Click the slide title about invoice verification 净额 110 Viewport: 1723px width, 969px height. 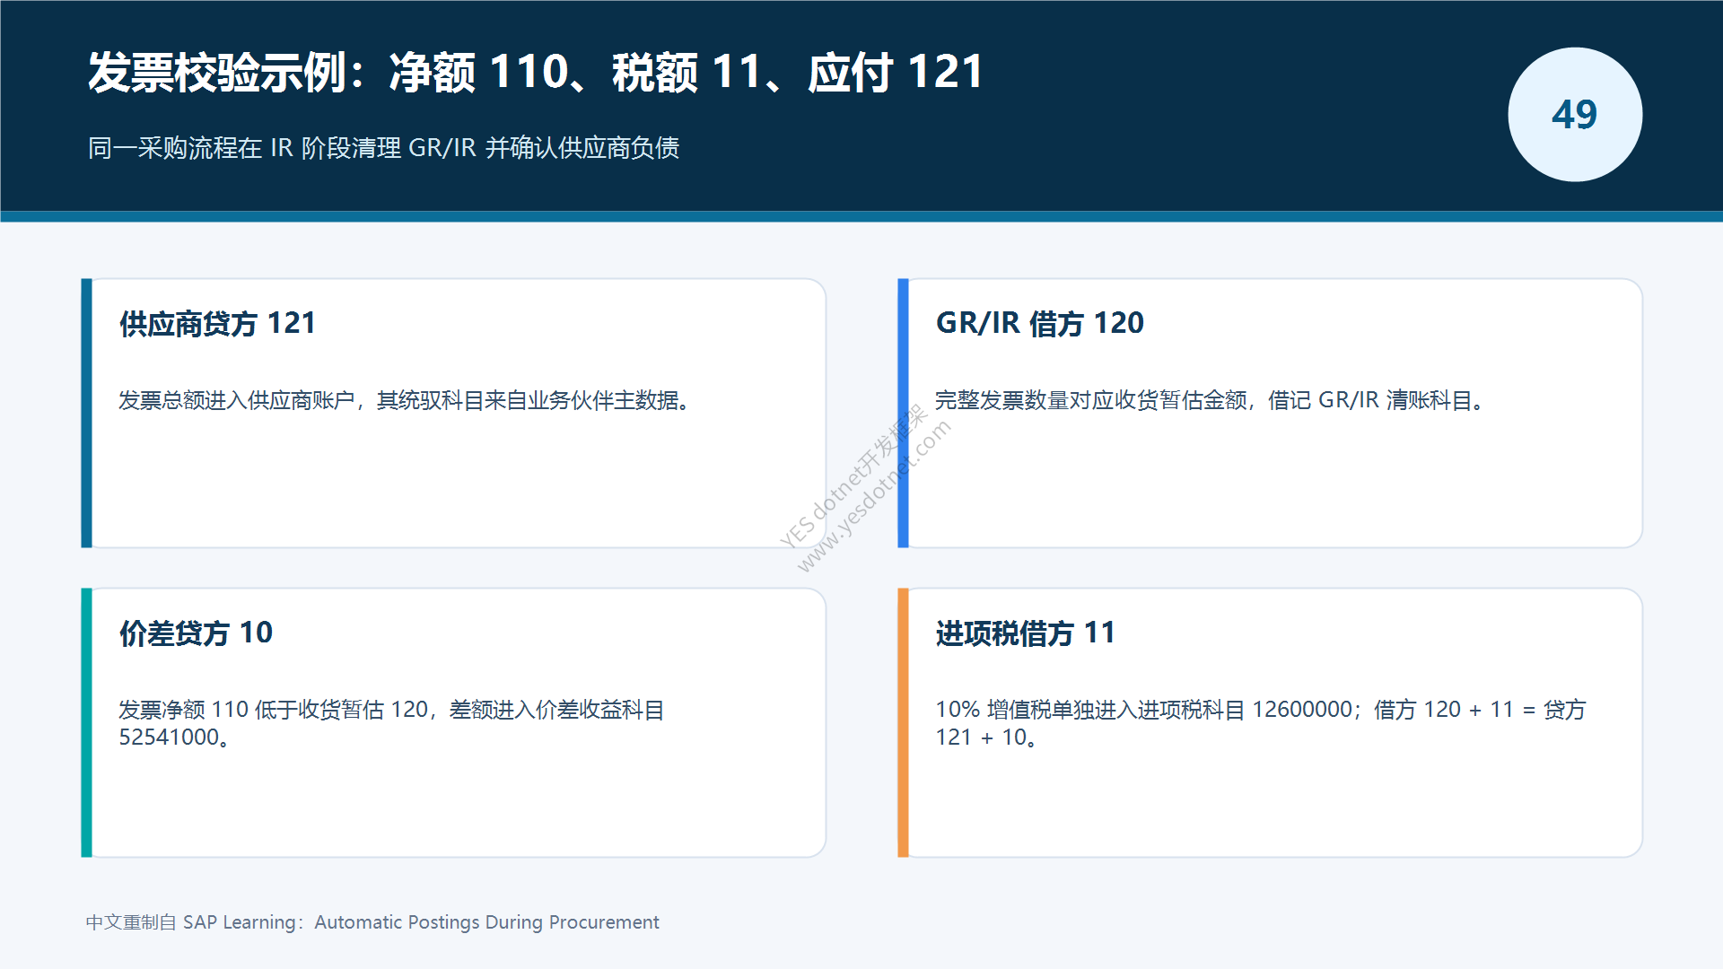click(x=536, y=72)
